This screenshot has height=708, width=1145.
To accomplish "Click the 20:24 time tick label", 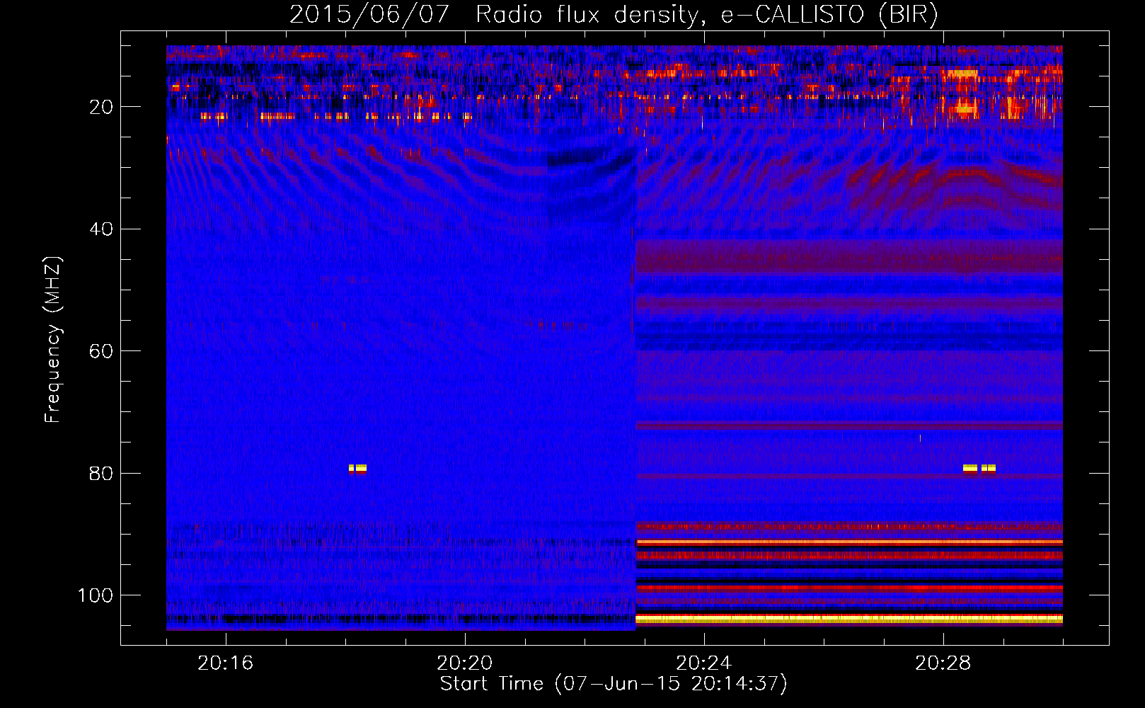I will pyautogui.click(x=703, y=663).
